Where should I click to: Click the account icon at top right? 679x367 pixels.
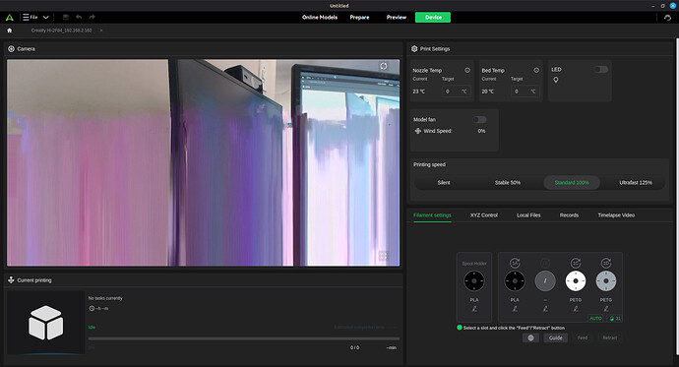tap(667, 18)
